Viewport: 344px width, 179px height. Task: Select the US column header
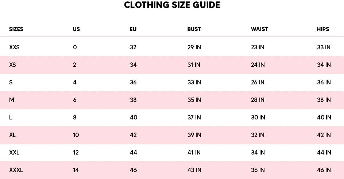(76, 29)
